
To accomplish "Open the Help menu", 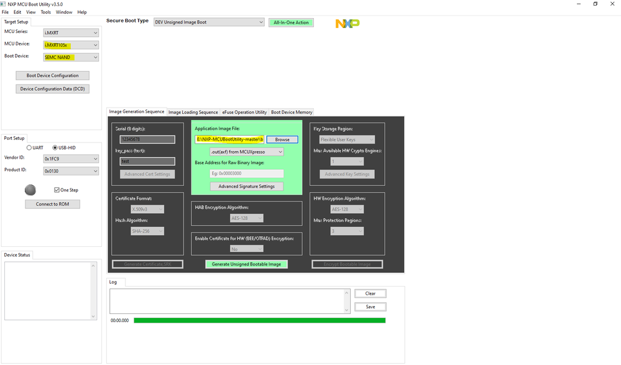I will point(82,12).
